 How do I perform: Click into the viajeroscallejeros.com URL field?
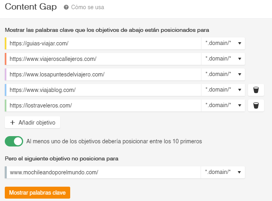pos(104,59)
